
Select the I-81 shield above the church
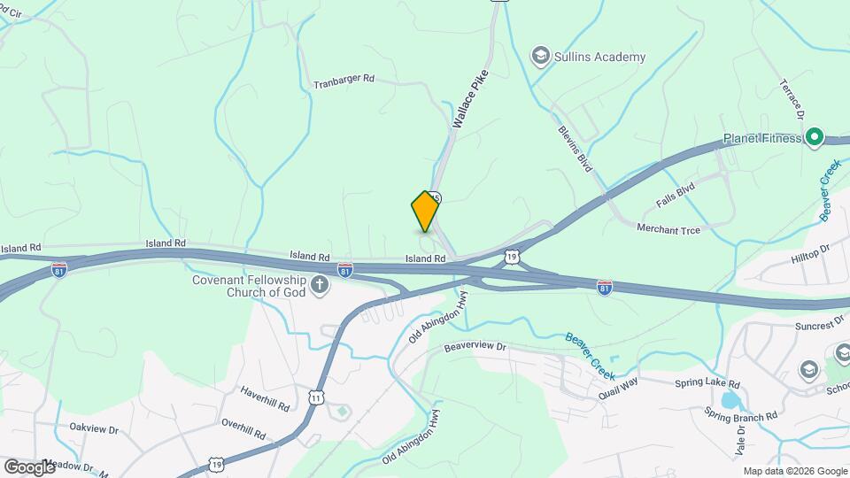[344, 269]
